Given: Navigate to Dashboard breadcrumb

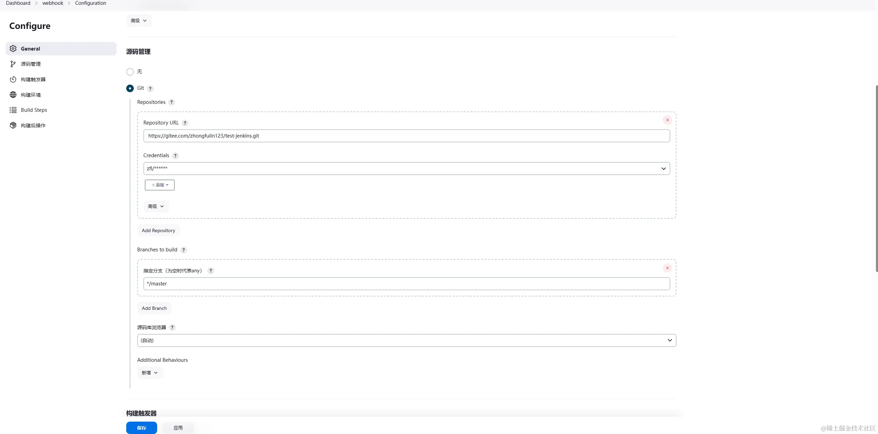Looking at the screenshot, I should 18,3.
